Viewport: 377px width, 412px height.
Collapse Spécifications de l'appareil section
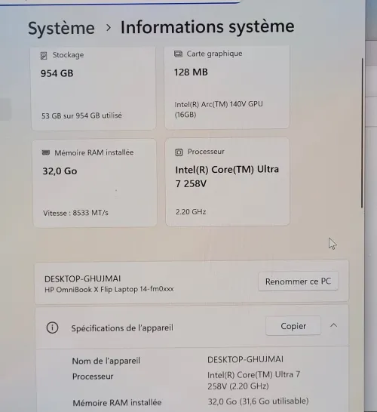[334, 325]
